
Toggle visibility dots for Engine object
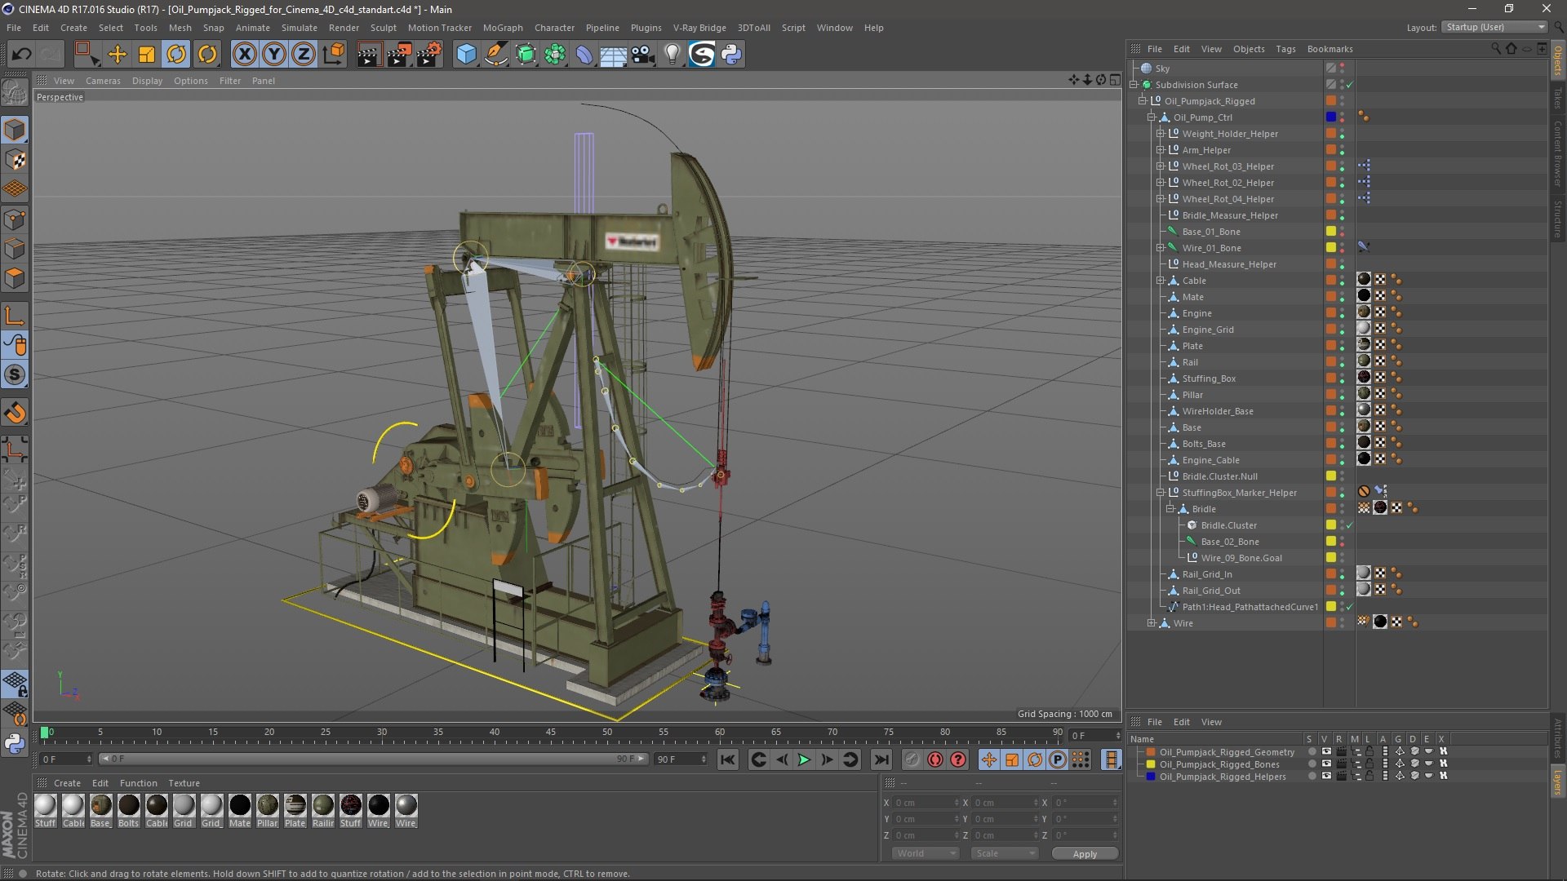tap(1342, 313)
